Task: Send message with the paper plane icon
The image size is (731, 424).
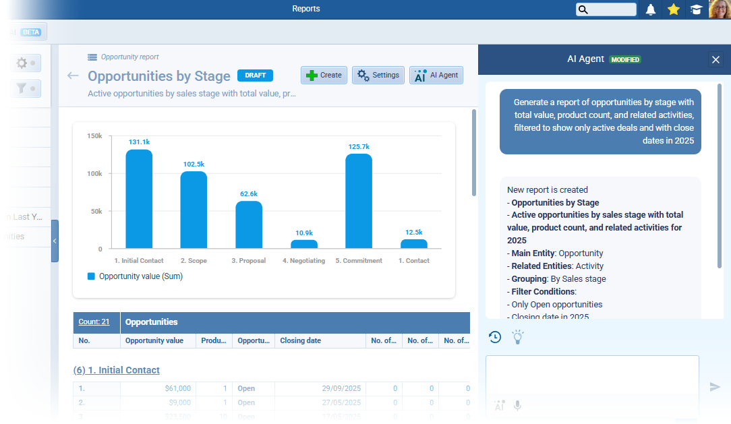Action: pos(715,386)
